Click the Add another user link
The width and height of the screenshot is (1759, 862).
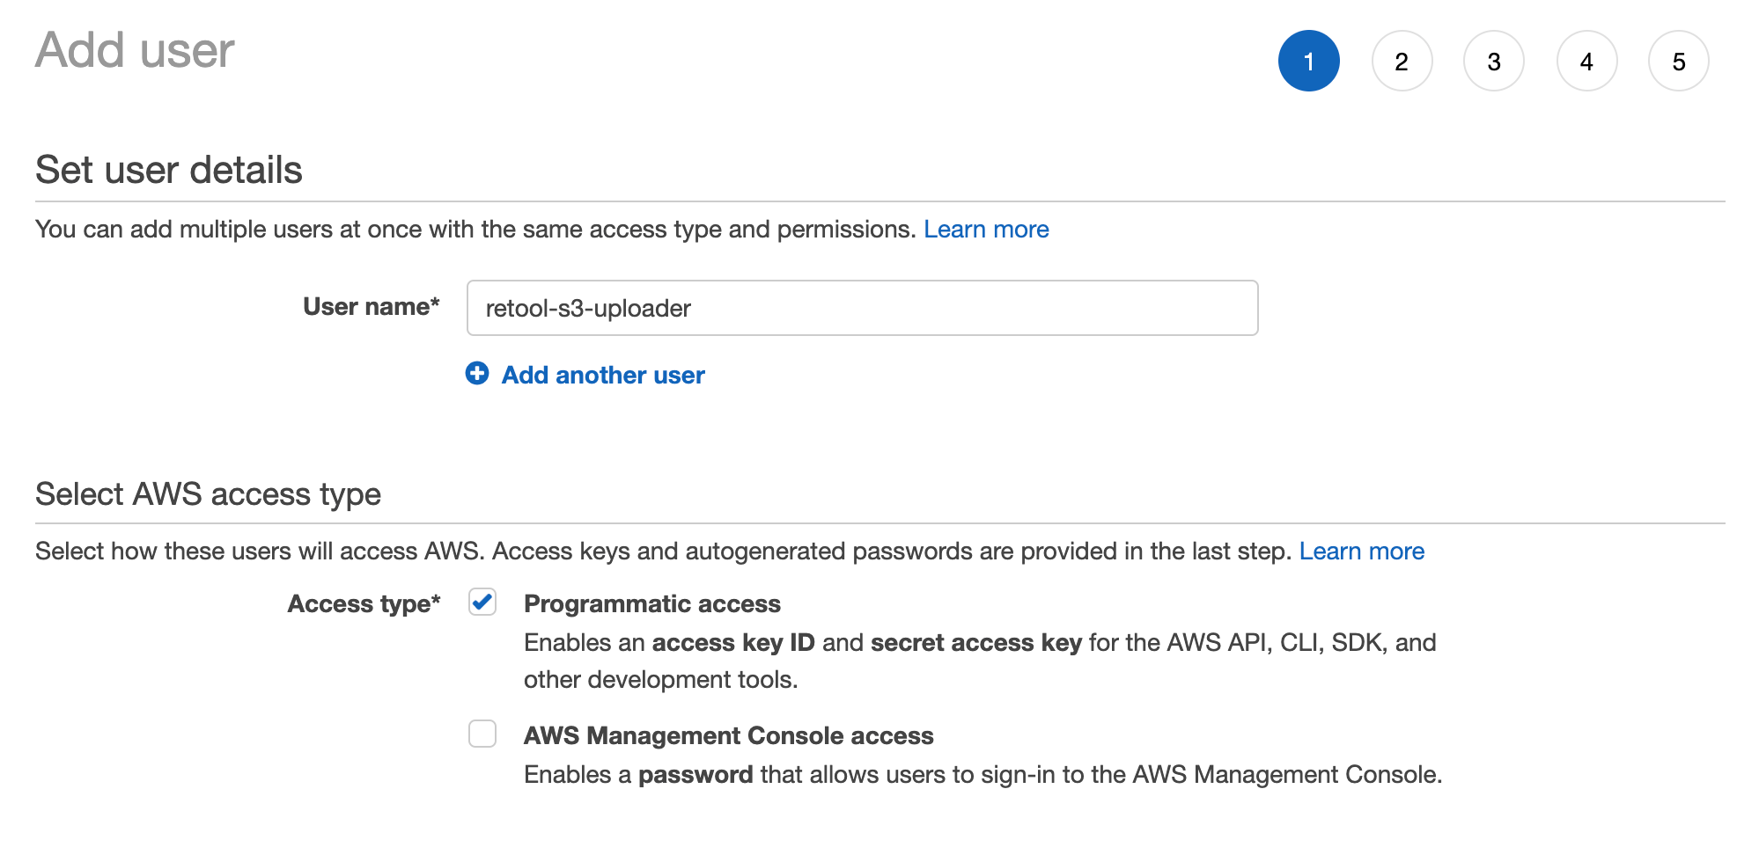pos(602,375)
